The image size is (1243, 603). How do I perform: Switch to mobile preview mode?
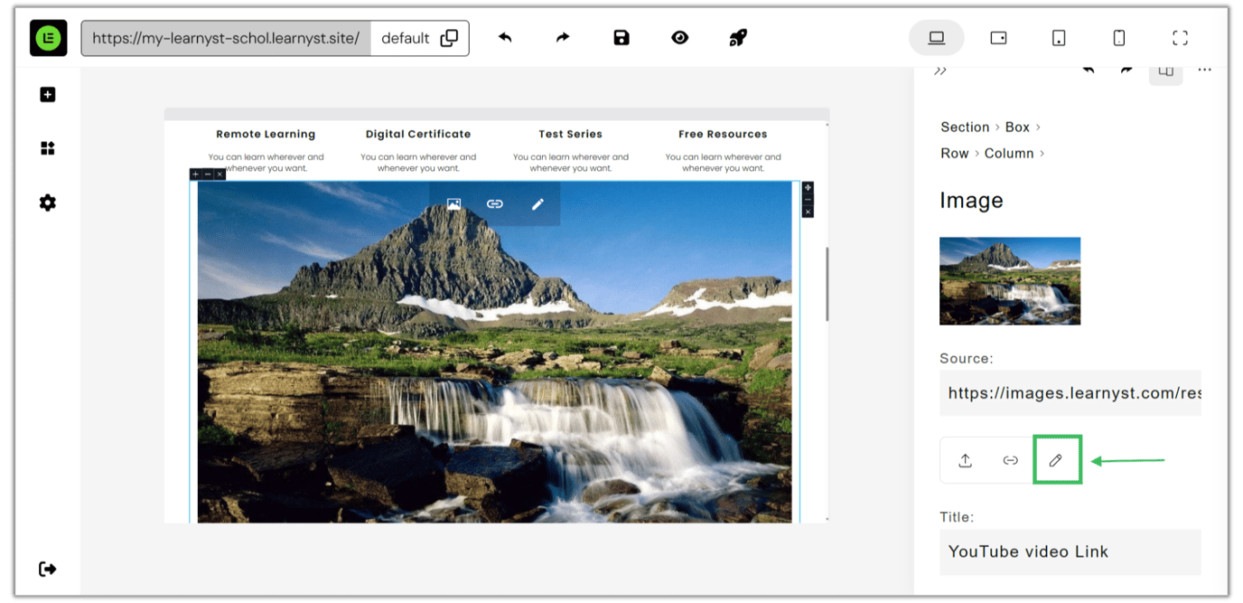[1118, 37]
